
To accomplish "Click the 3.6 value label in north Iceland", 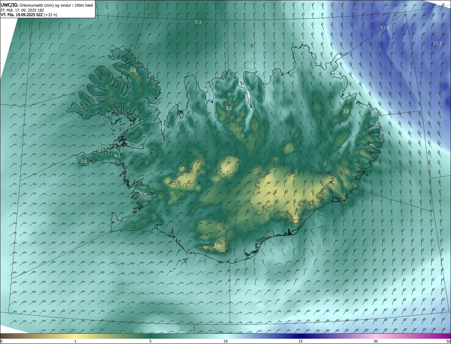I will (229, 108).
